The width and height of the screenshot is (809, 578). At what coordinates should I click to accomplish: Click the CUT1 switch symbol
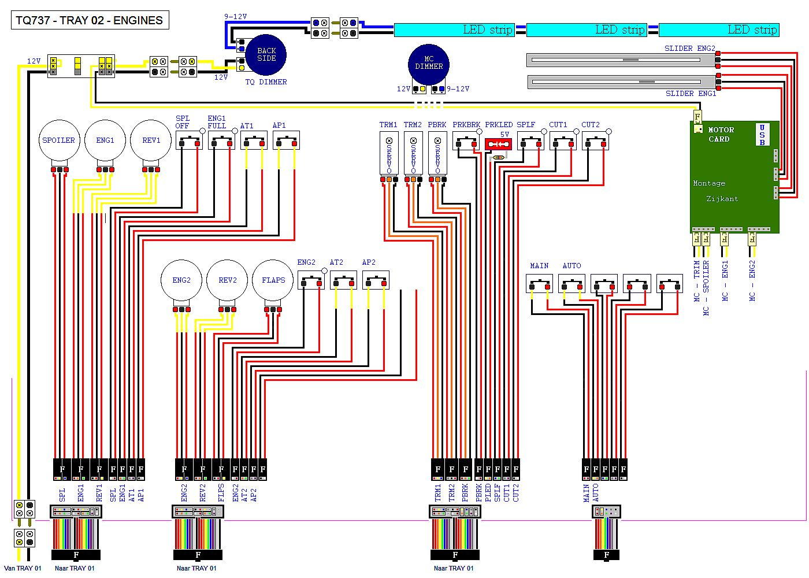point(563,142)
